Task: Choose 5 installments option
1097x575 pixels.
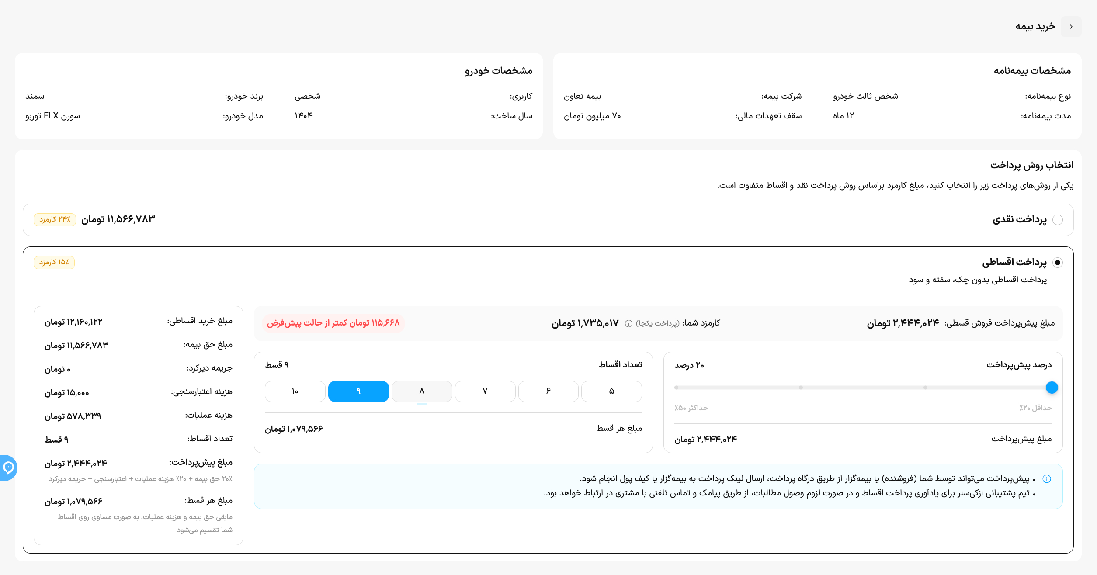Action: click(x=611, y=391)
